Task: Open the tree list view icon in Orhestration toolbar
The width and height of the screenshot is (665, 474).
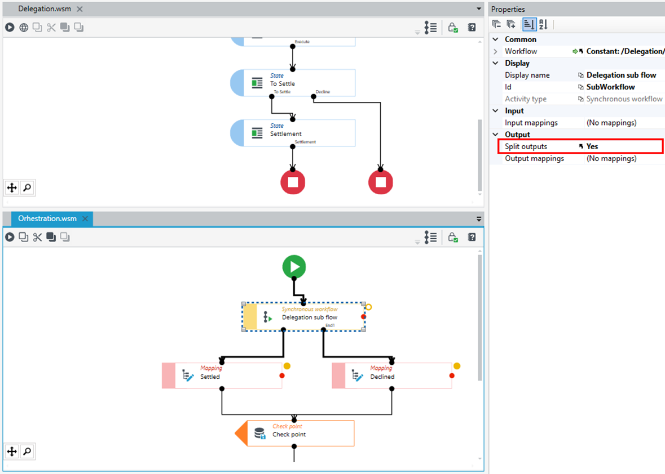Action: (430, 237)
